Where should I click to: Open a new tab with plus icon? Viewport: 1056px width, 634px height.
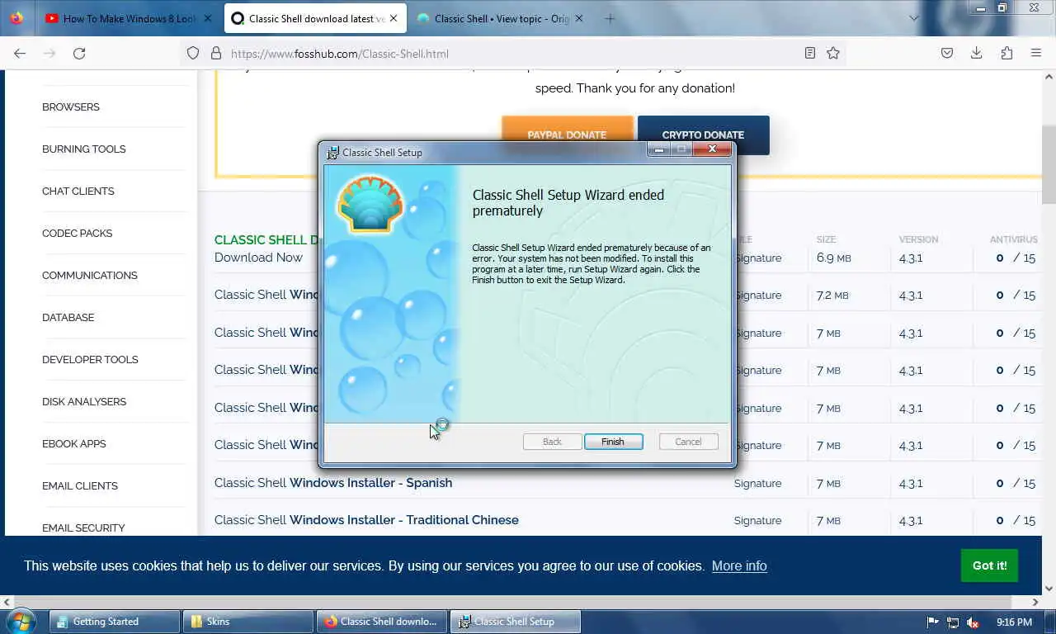click(610, 18)
